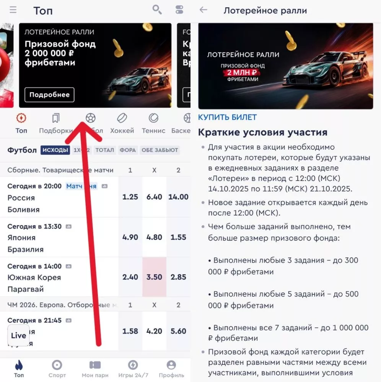Open the hamburger menu icon
This screenshot has width=381, height=382.
(x=13, y=10)
